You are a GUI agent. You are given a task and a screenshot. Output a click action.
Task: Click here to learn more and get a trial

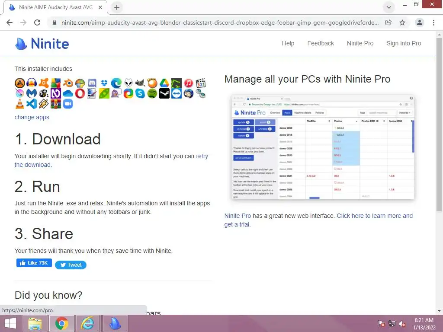pyautogui.click(x=375, y=216)
